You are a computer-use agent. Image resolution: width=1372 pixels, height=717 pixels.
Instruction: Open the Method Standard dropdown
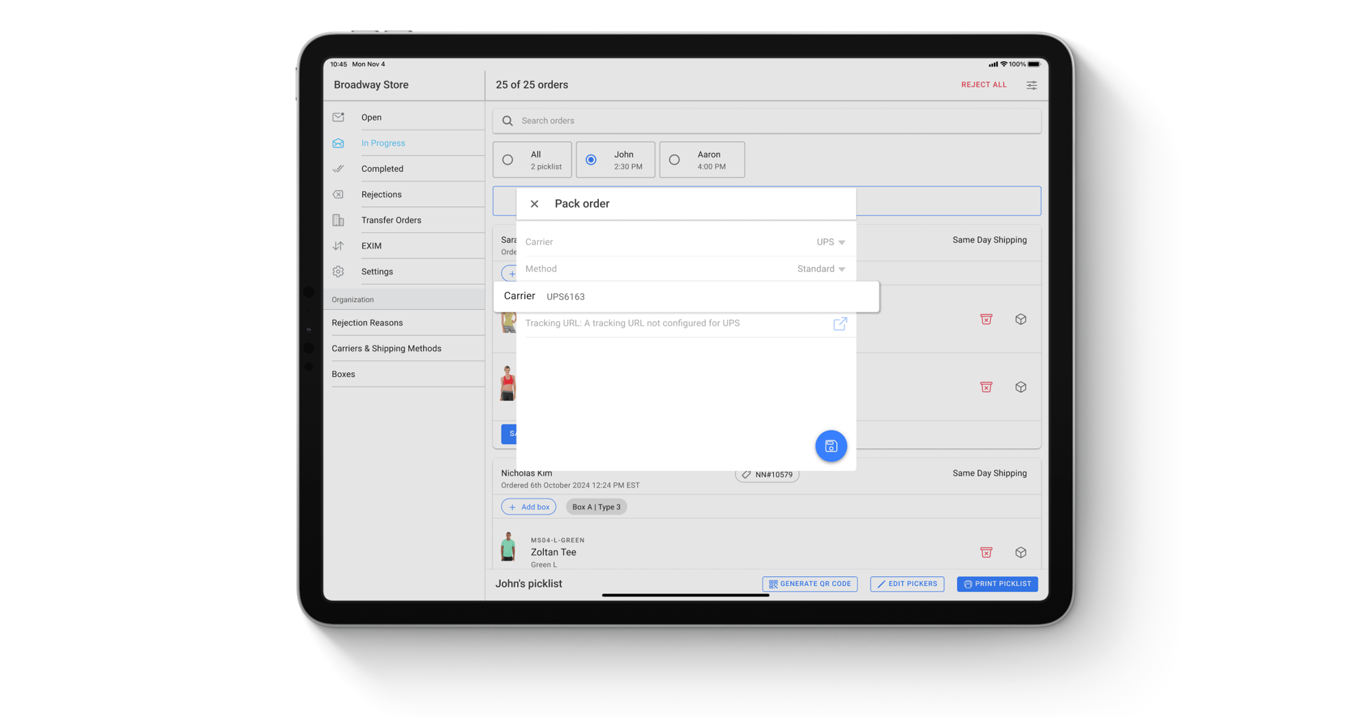[x=821, y=269]
